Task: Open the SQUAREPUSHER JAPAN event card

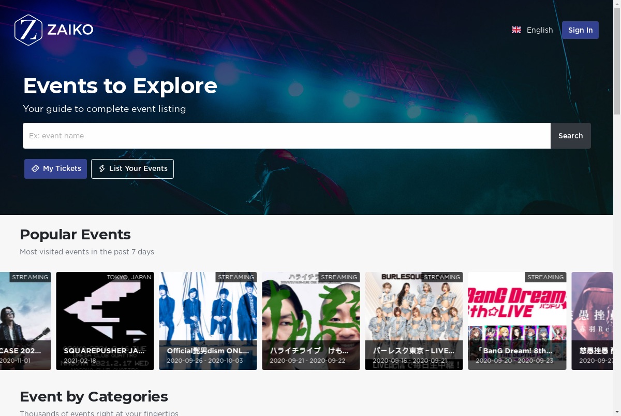Action: (105, 321)
